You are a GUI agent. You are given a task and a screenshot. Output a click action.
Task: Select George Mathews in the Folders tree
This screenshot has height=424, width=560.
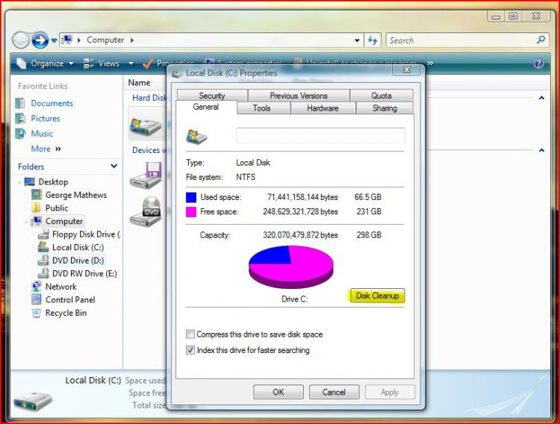point(75,195)
